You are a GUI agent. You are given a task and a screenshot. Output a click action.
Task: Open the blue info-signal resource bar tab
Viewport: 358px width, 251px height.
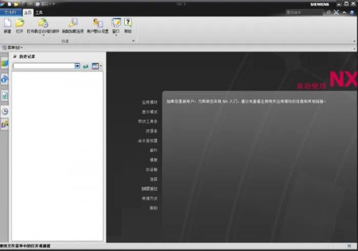[5, 79]
